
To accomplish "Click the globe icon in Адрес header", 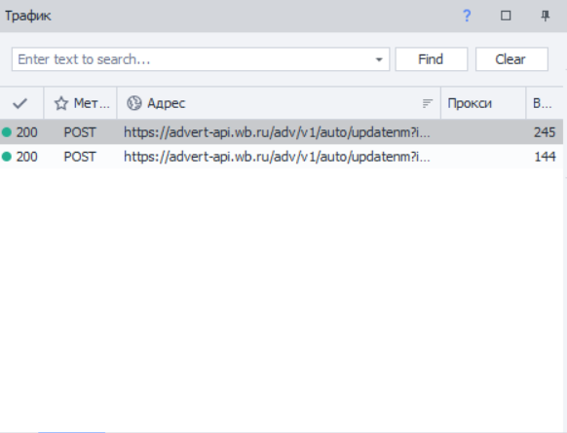I will (134, 103).
